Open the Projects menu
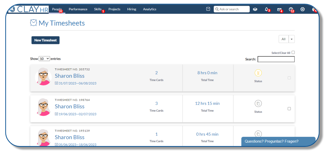329x155 pixels. pos(114,9)
